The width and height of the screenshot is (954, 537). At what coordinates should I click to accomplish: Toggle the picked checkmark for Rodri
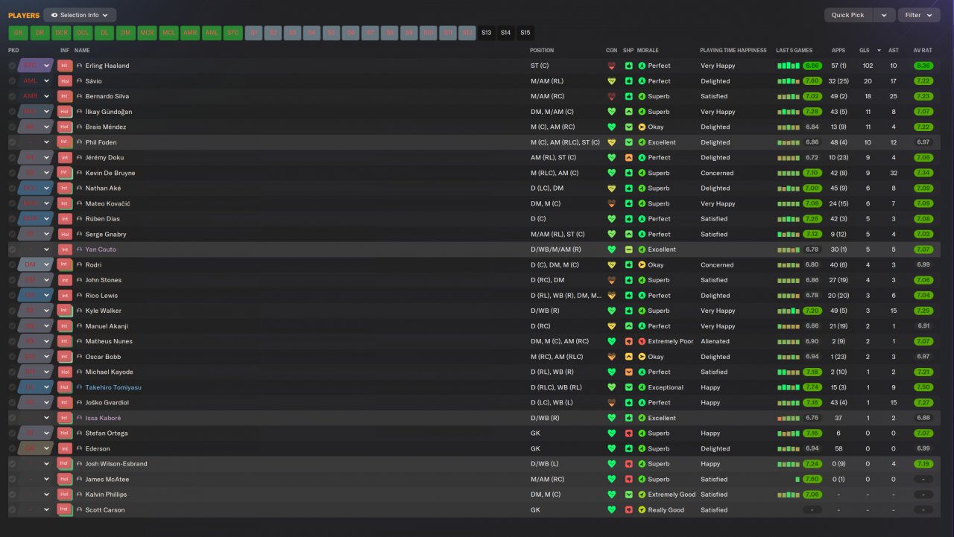point(12,265)
